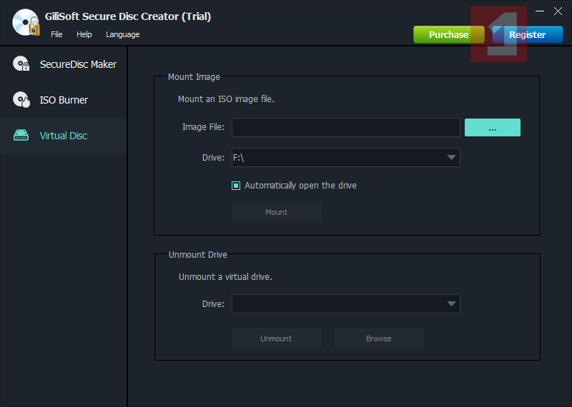Click the 'Unmount Drive' group title
572x407 pixels.
198,255
